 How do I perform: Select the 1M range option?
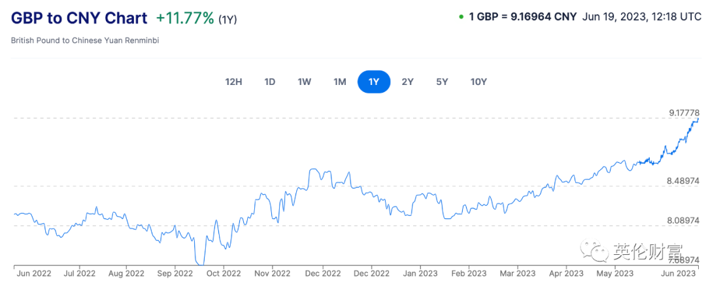[339, 82]
